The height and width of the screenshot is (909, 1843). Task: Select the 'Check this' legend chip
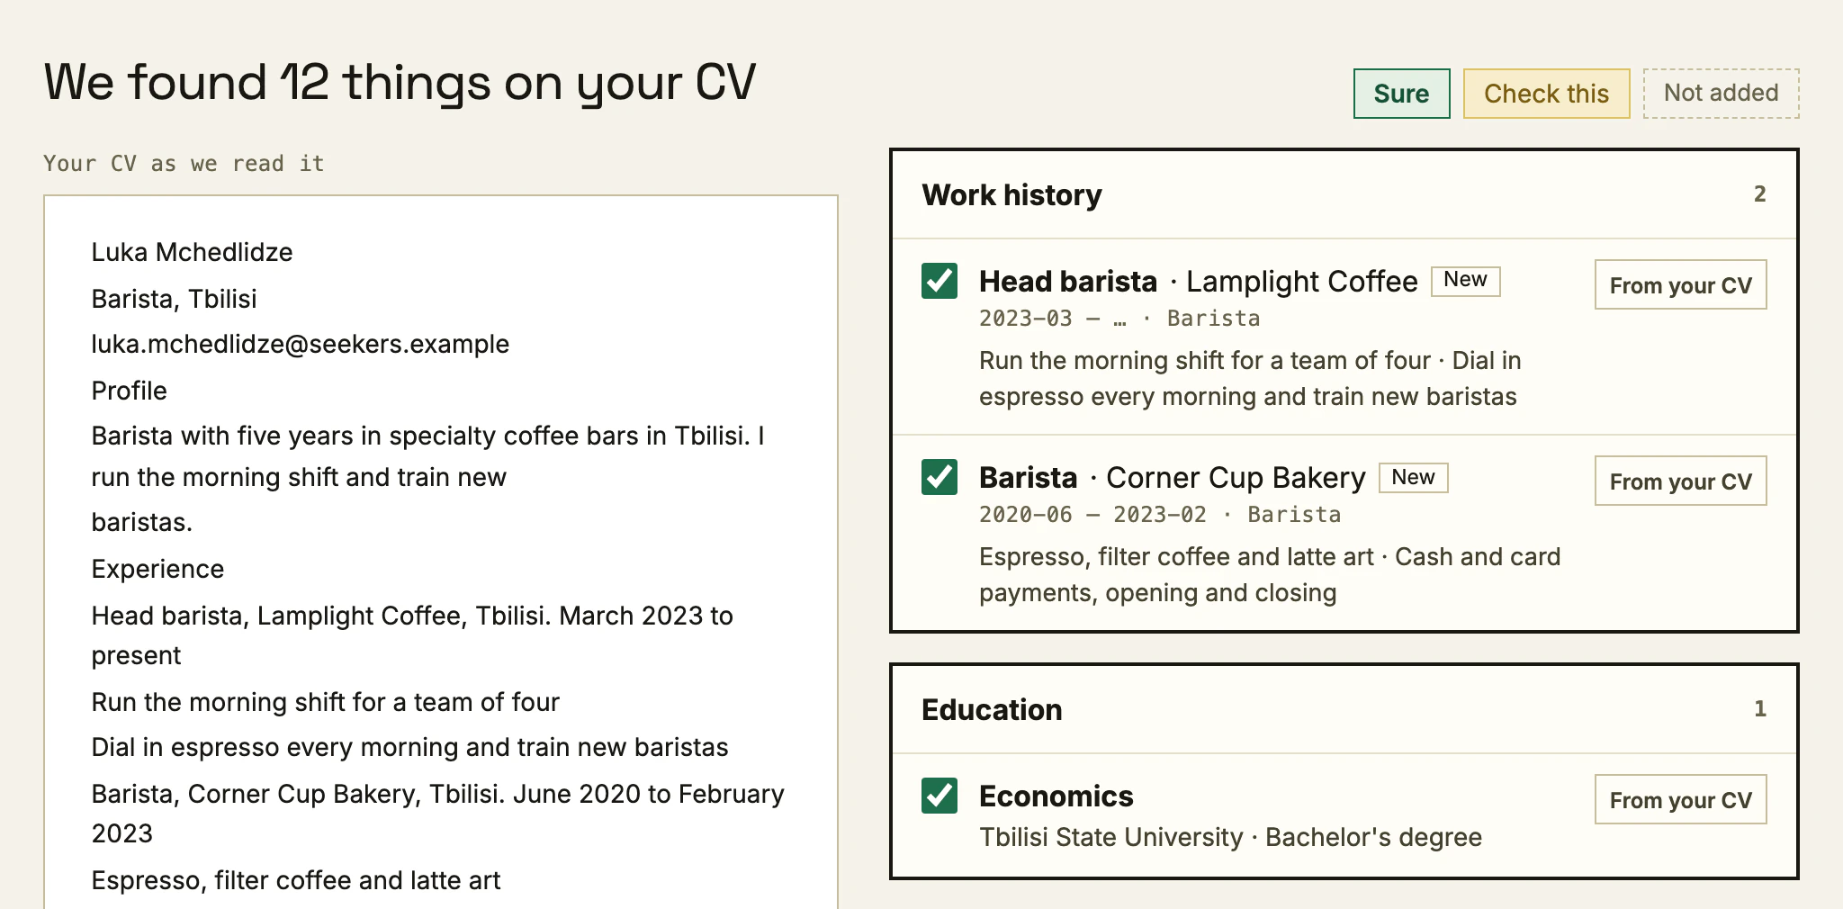pos(1546,94)
